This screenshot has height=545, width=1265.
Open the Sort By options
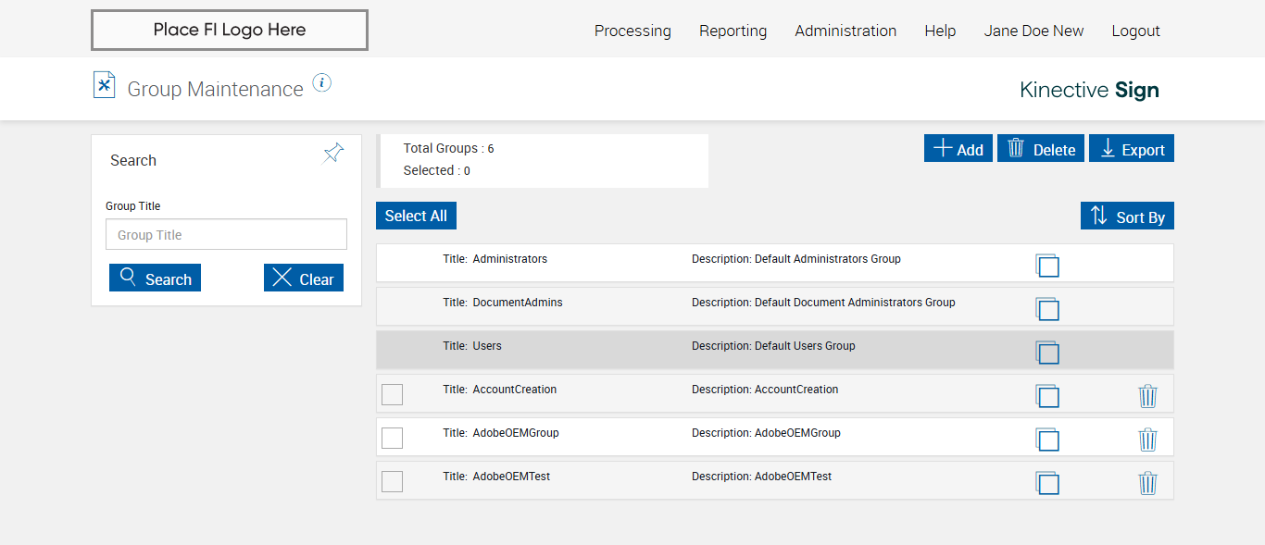pyautogui.click(x=1127, y=217)
